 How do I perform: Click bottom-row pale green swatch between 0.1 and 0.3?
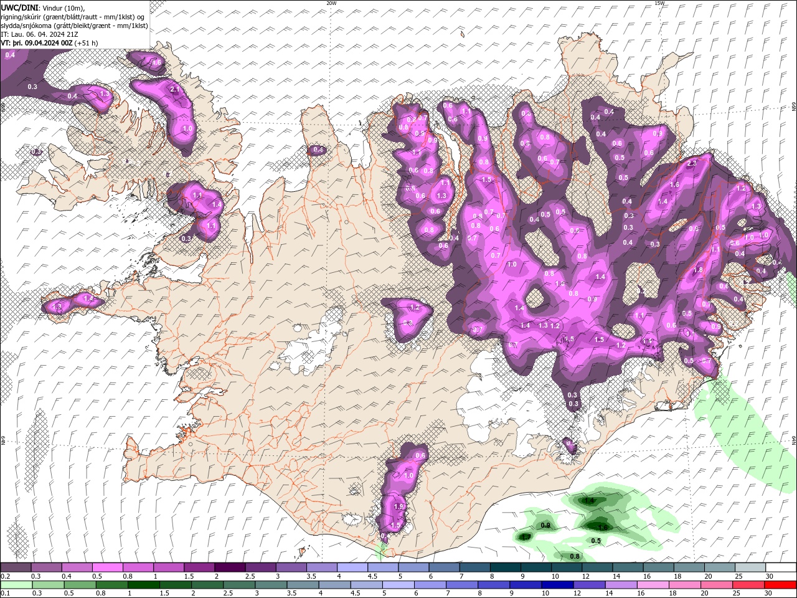[x=16, y=585]
